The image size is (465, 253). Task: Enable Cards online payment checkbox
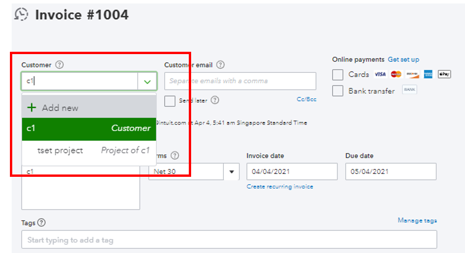tap(338, 74)
